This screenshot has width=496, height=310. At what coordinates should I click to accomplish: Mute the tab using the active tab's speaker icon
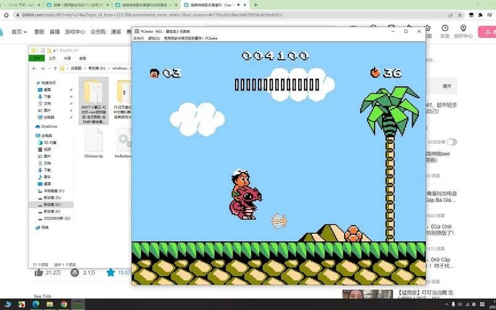(x=238, y=5)
